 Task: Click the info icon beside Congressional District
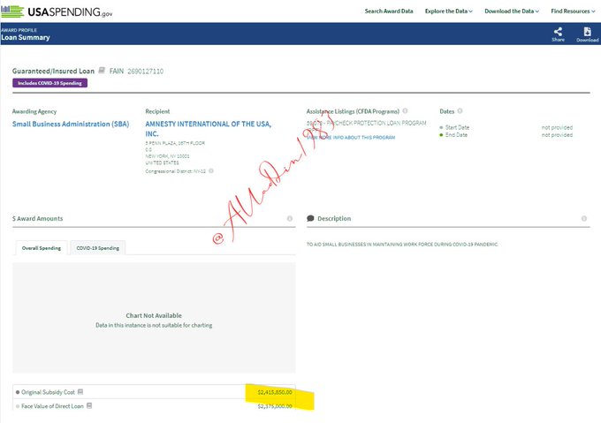click(x=211, y=170)
